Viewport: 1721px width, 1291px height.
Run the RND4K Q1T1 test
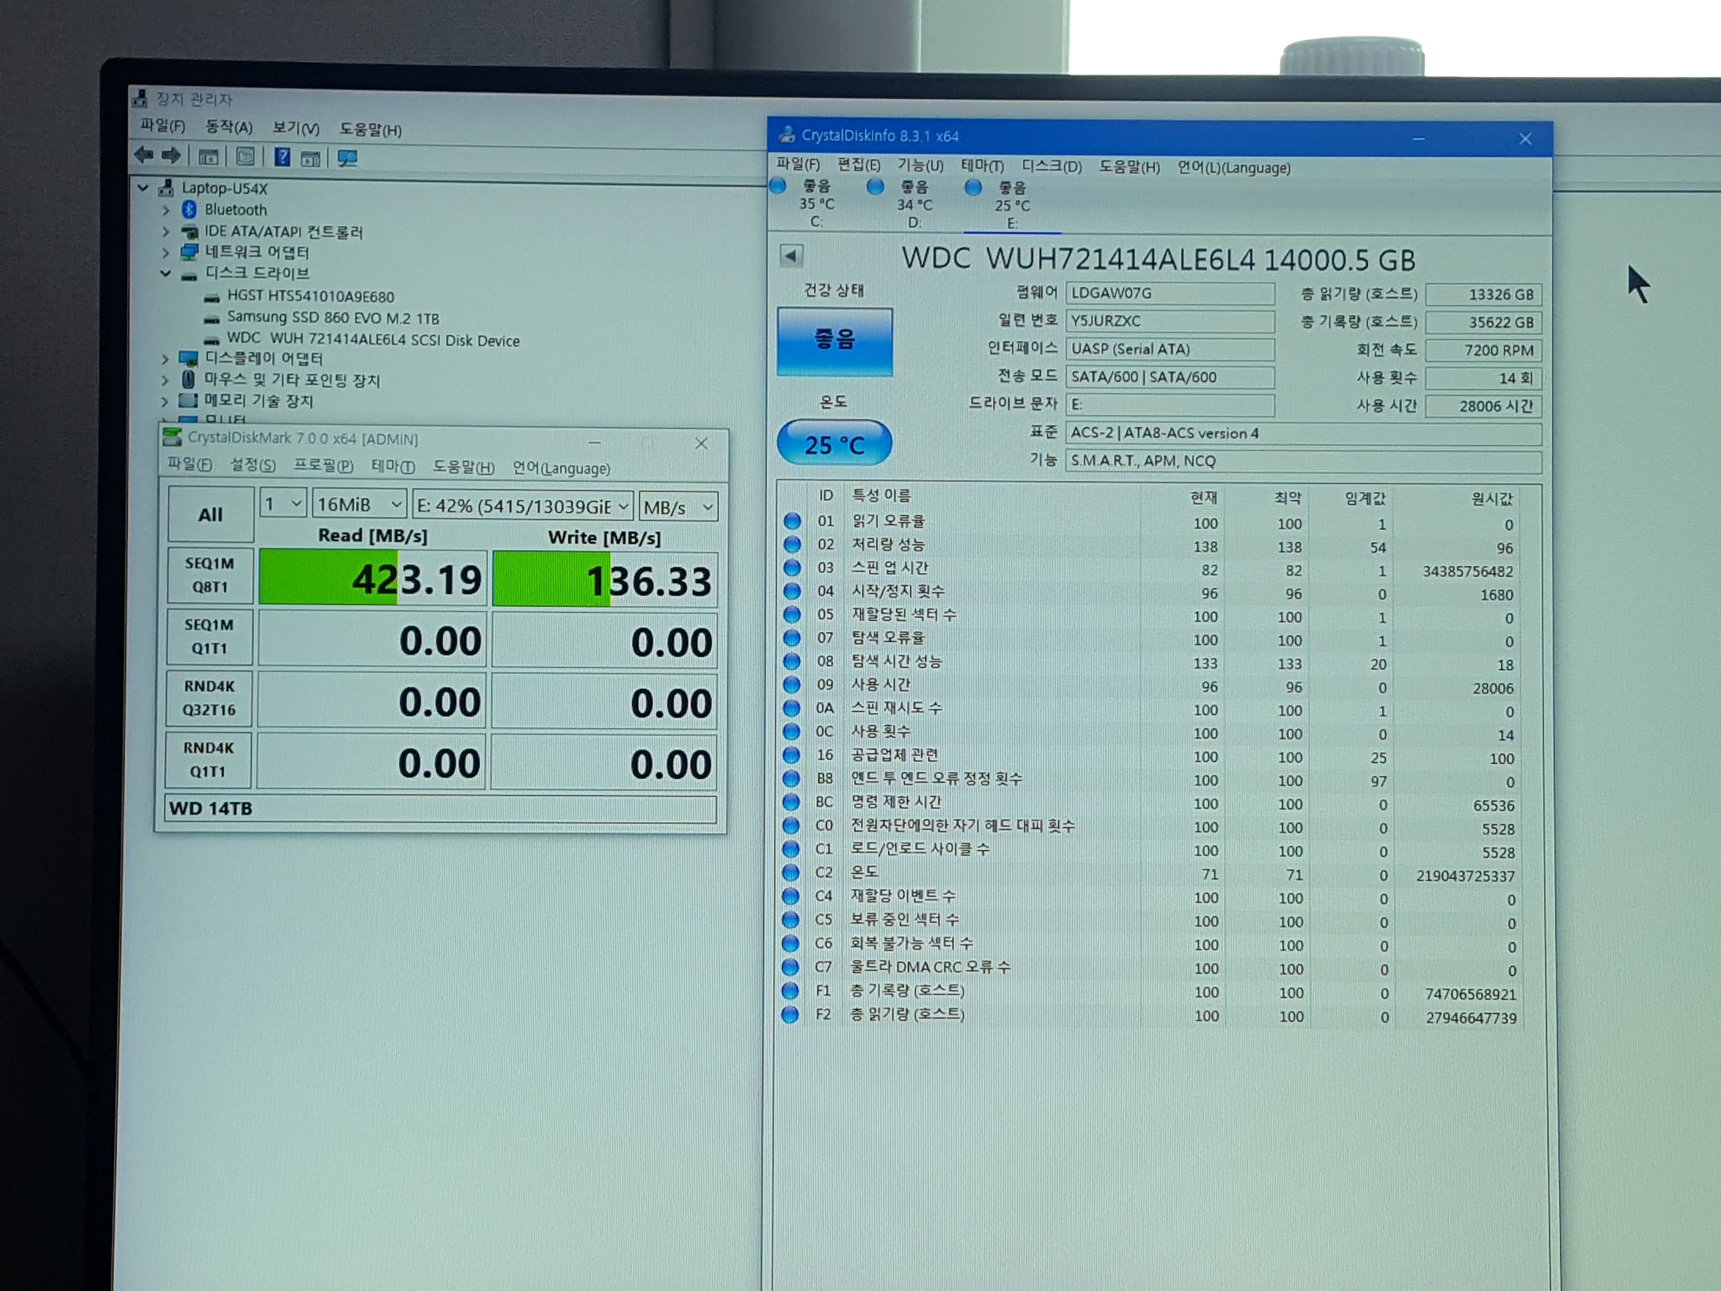pos(208,759)
